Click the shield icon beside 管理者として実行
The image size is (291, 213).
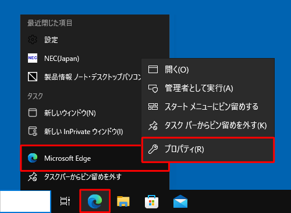(x=153, y=88)
